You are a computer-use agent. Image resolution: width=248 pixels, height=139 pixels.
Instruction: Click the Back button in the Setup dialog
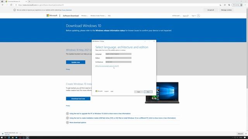coord(139,92)
